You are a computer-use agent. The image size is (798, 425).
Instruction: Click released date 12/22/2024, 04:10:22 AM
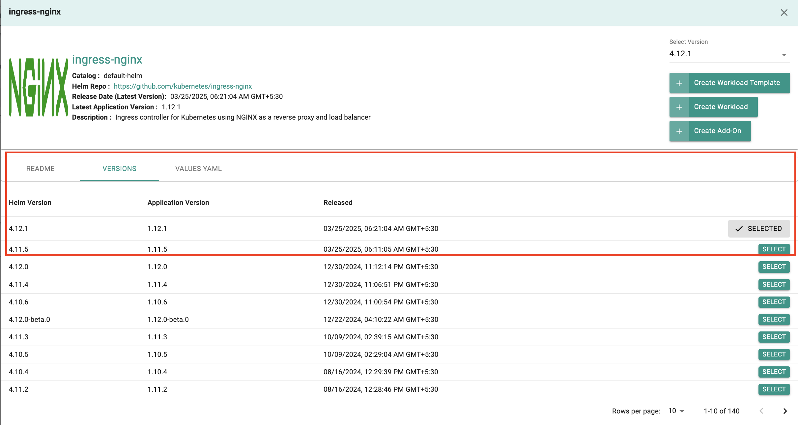tap(381, 320)
